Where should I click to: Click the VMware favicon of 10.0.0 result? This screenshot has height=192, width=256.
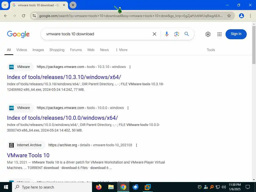click(x=11, y=108)
